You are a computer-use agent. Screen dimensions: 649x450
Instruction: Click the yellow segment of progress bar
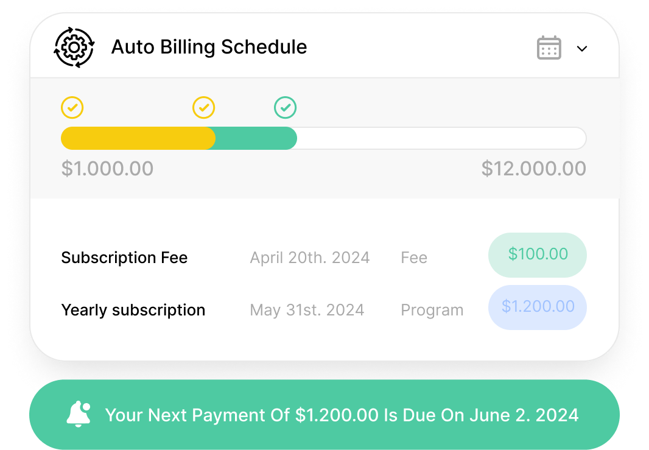point(138,138)
